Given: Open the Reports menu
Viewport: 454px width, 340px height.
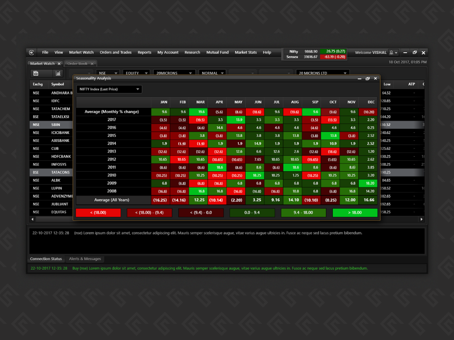Looking at the screenshot, I should click(x=144, y=52).
